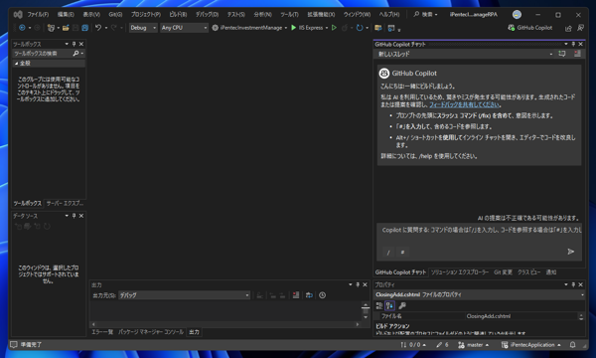Image resolution: width=596 pixels, height=358 pixels.
Task: Toggle auto-hide pin on the Output panel
Action: point(358,284)
